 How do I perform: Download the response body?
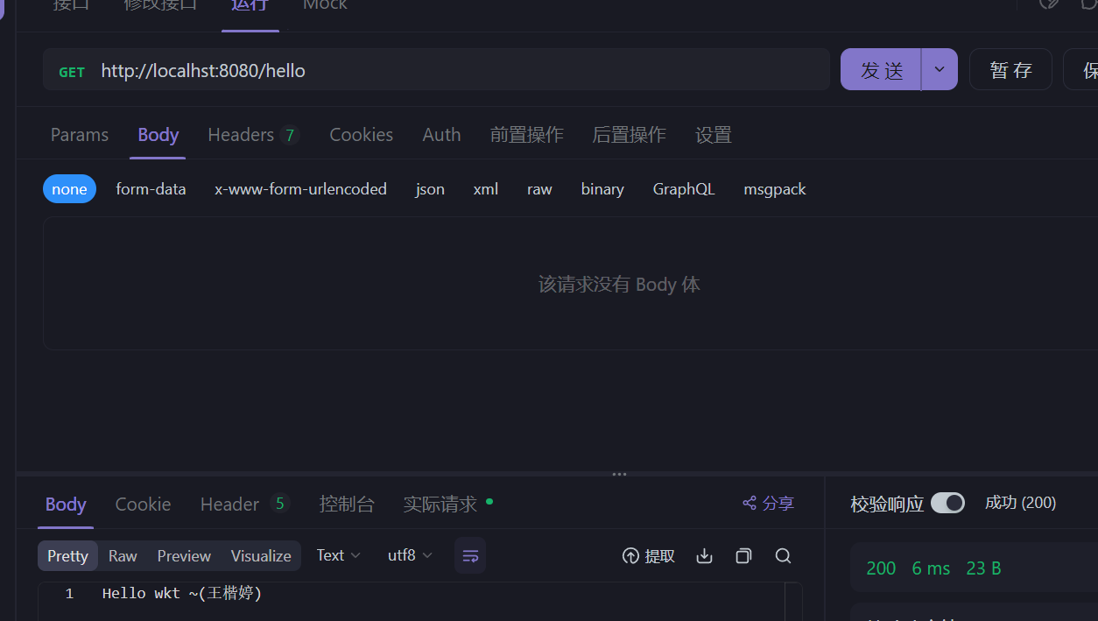(x=704, y=556)
